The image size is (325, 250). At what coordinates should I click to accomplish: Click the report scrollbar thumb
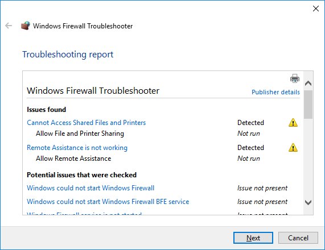tap(308, 105)
